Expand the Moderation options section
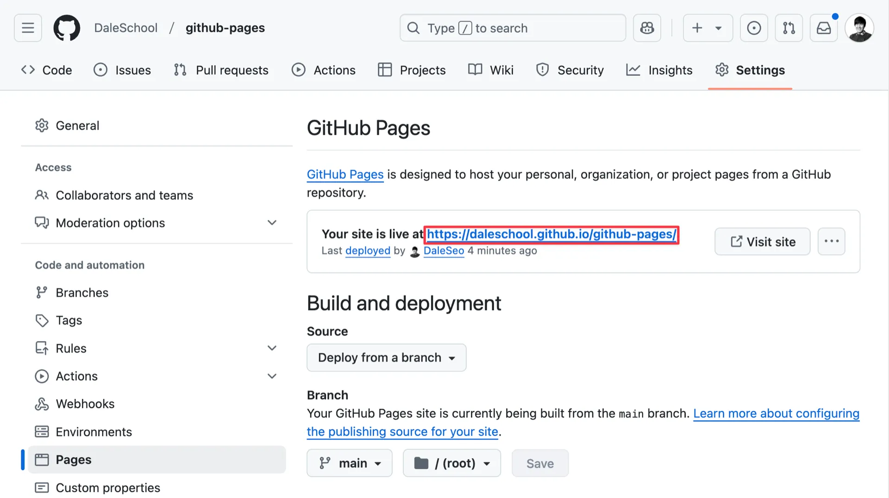The image size is (889, 498). (272, 223)
